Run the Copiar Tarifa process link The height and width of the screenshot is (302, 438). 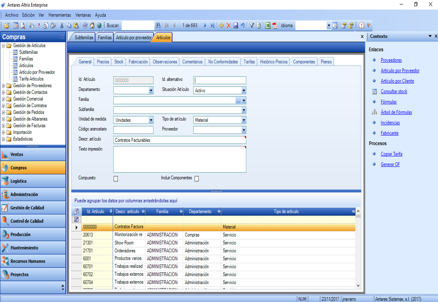tap(391, 154)
